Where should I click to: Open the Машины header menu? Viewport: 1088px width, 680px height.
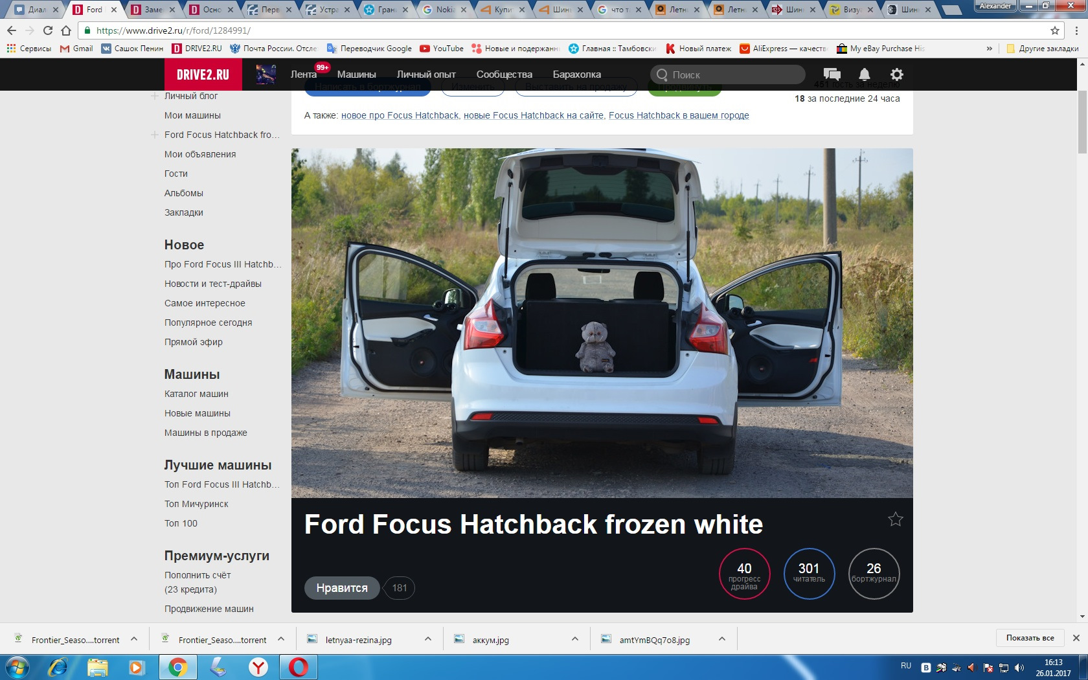click(x=357, y=74)
